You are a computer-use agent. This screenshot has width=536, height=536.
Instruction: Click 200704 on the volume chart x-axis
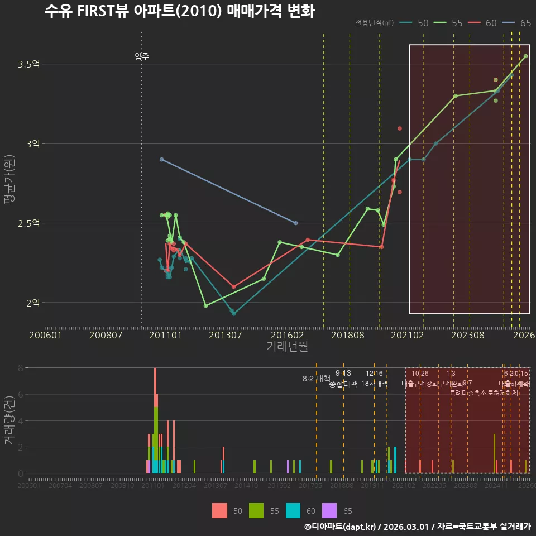pos(60,485)
